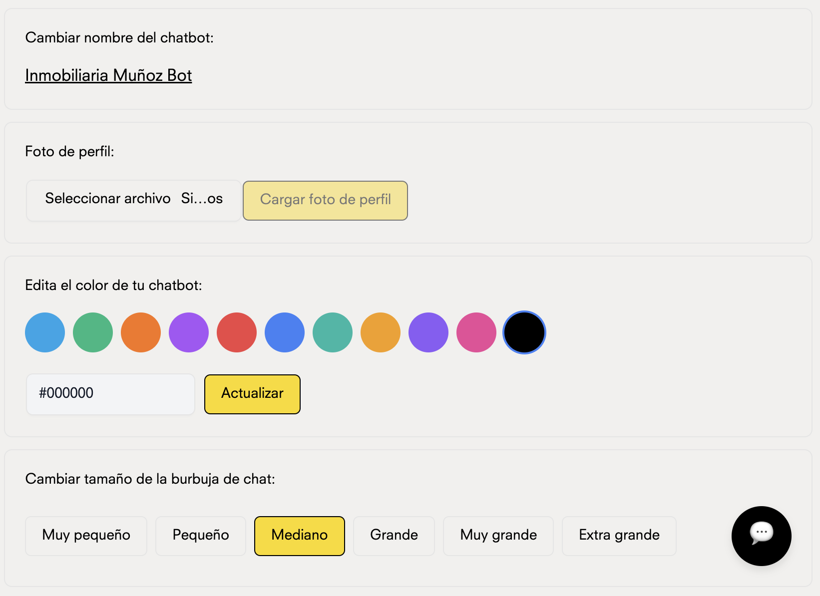Image resolution: width=820 pixels, height=596 pixels.
Task: Select the sky blue color swatch
Action: coord(44,332)
